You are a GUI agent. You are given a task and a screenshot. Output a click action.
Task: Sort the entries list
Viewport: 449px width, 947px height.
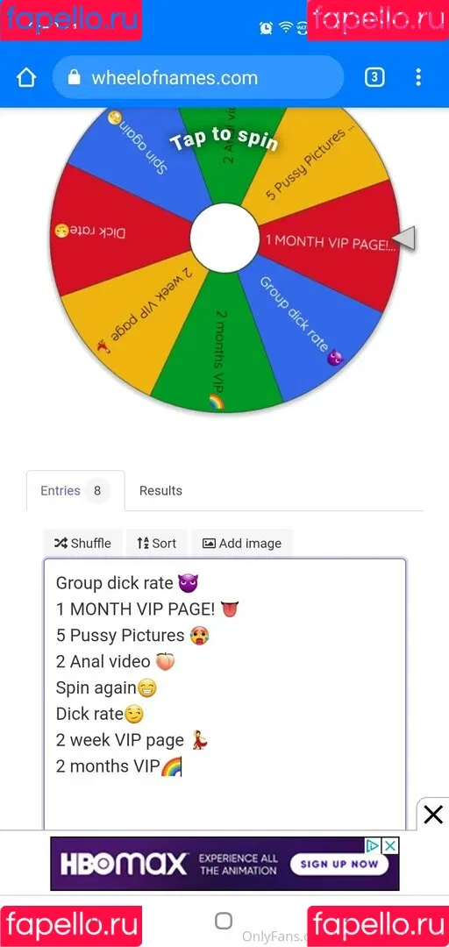[x=156, y=543]
